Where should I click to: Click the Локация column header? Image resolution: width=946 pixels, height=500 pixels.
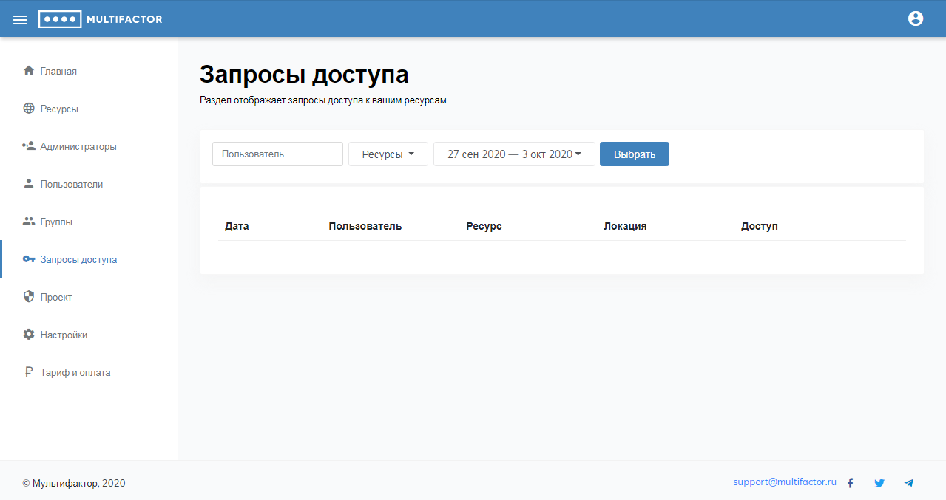[625, 226]
